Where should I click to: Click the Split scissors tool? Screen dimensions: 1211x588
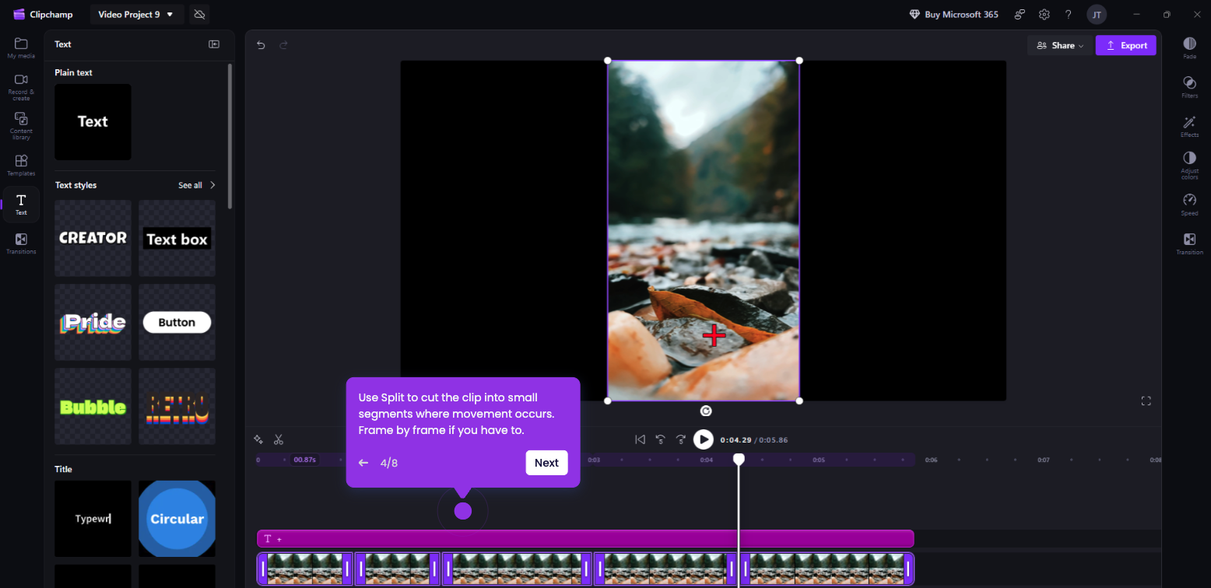click(x=279, y=439)
